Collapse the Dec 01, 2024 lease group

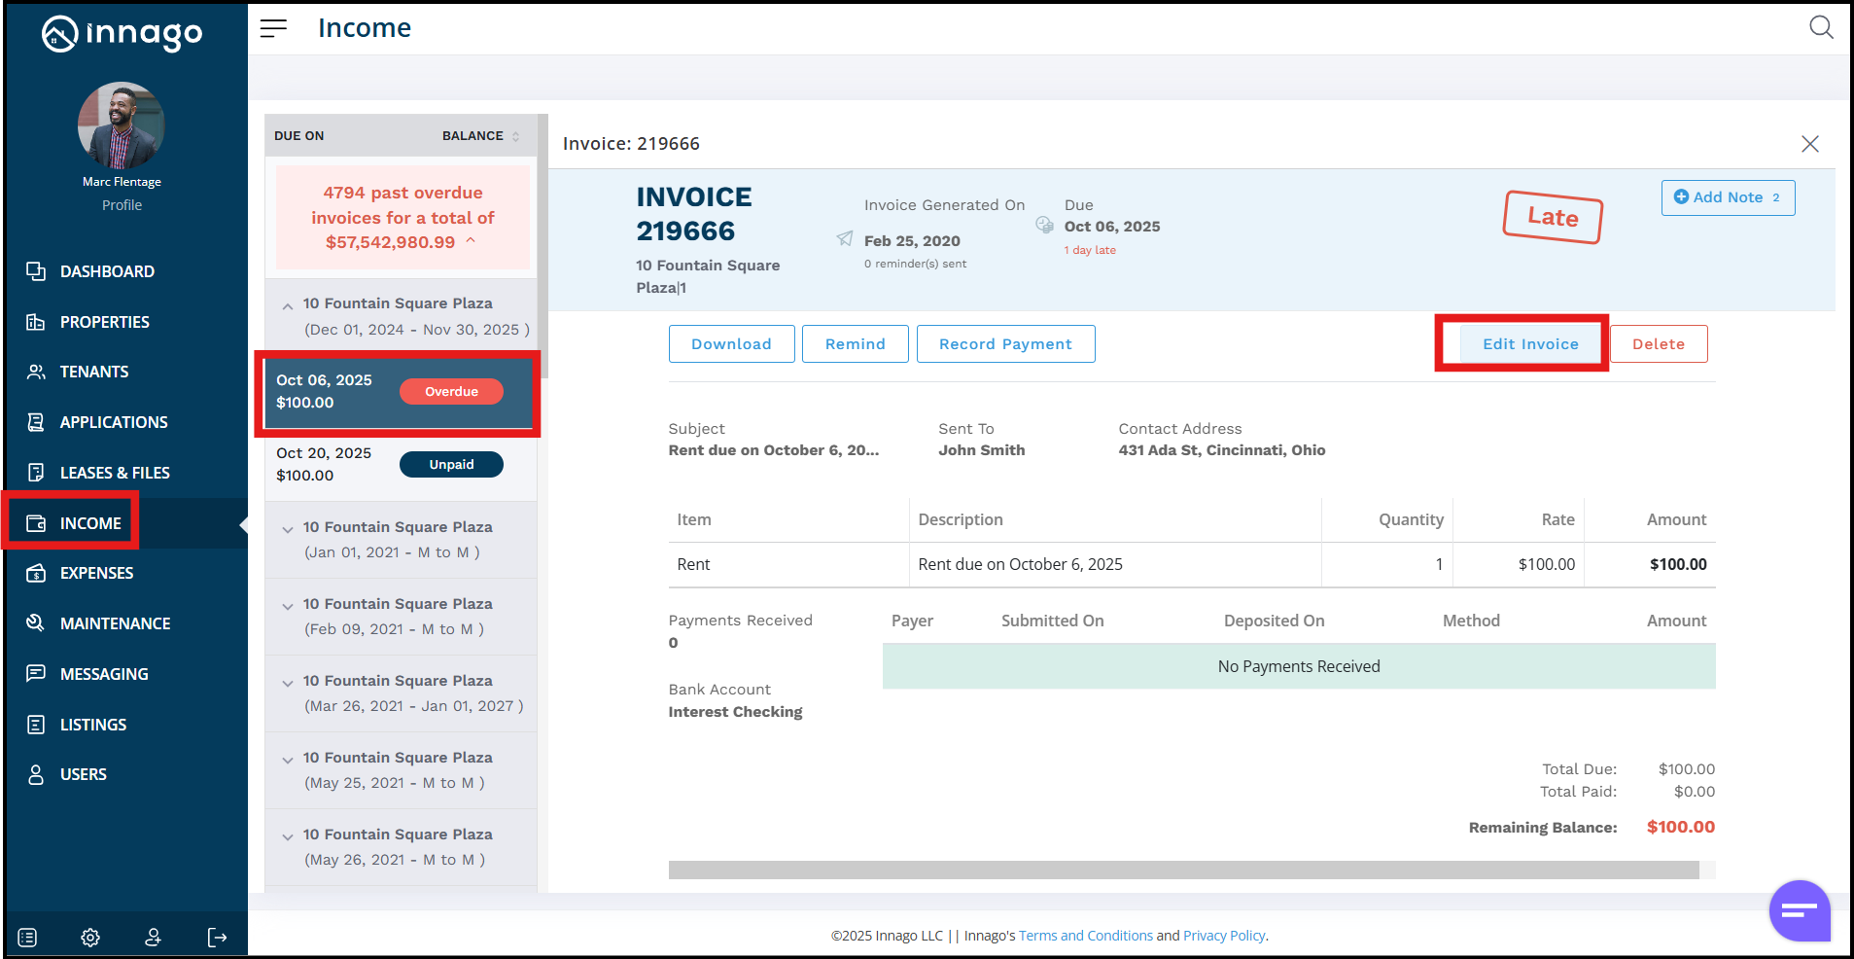288,306
